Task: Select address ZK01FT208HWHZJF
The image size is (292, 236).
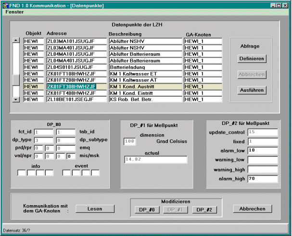Action: pos(76,80)
